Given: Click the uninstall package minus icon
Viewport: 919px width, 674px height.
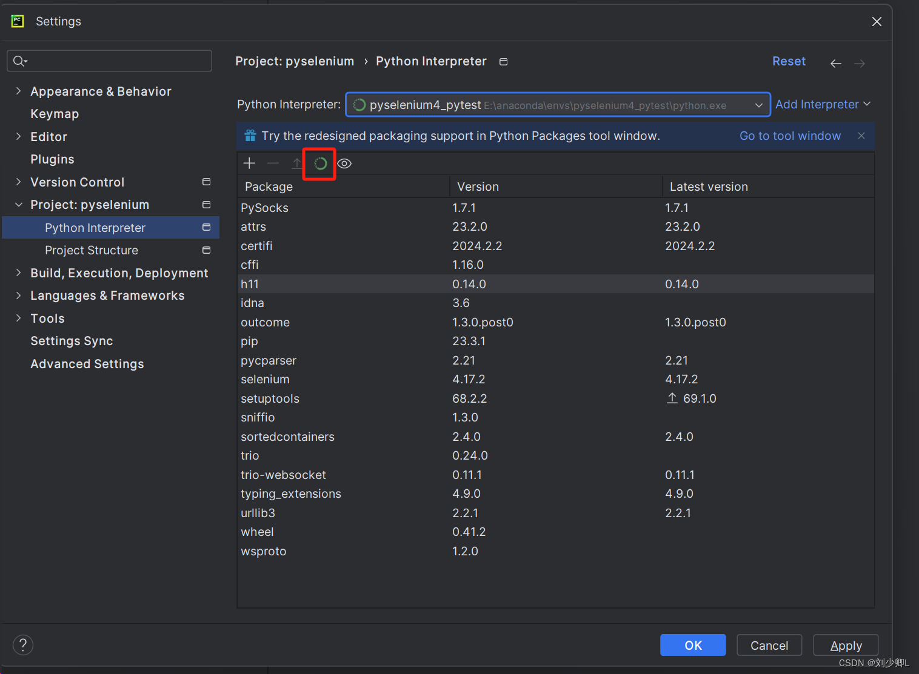Looking at the screenshot, I should click(x=273, y=163).
